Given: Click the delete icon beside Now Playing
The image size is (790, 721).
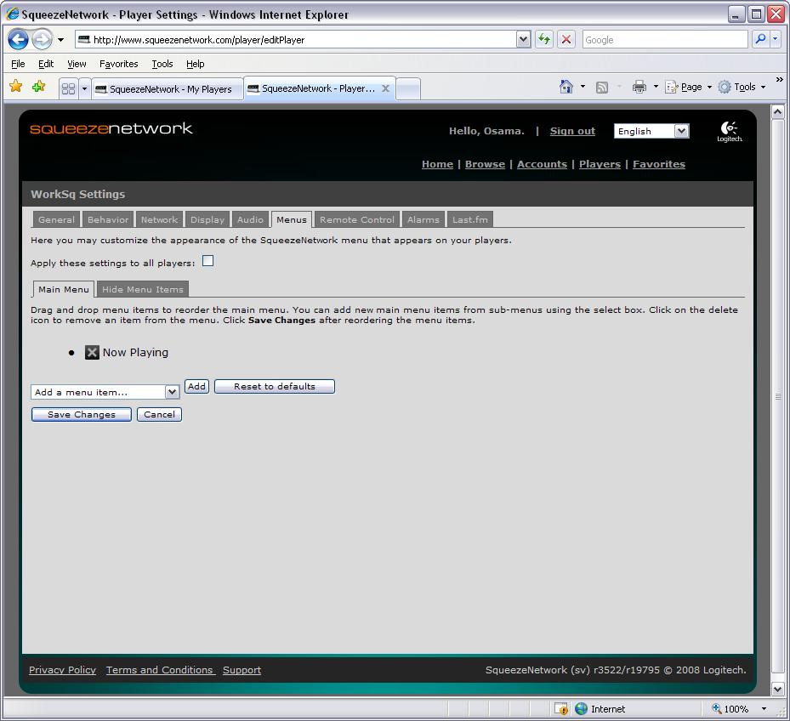Looking at the screenshot, I should click(93, 353).
